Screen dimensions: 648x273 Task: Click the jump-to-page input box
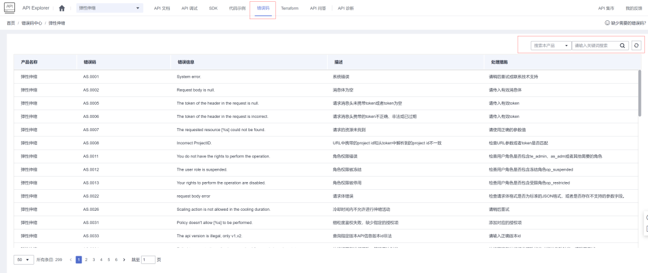pyautogui.click(x=148, y=260)
